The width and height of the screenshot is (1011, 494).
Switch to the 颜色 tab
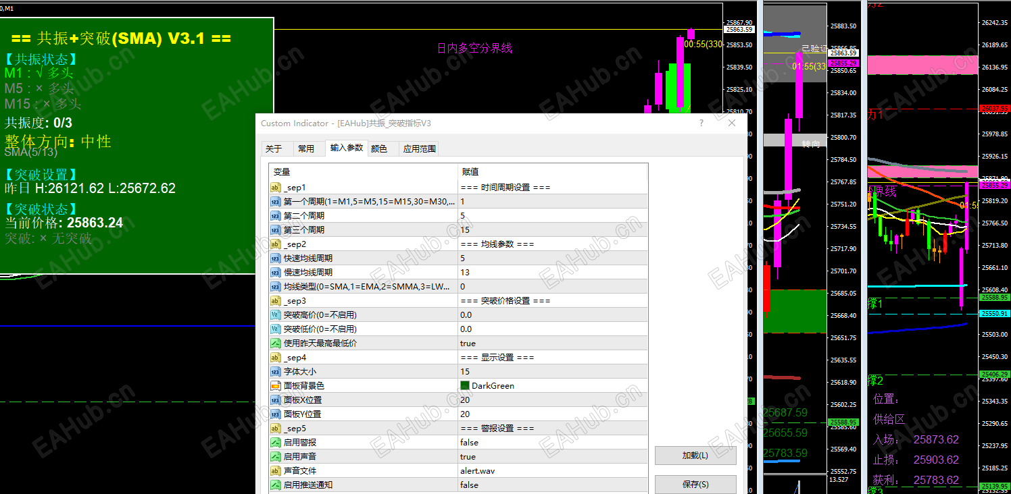380,148
